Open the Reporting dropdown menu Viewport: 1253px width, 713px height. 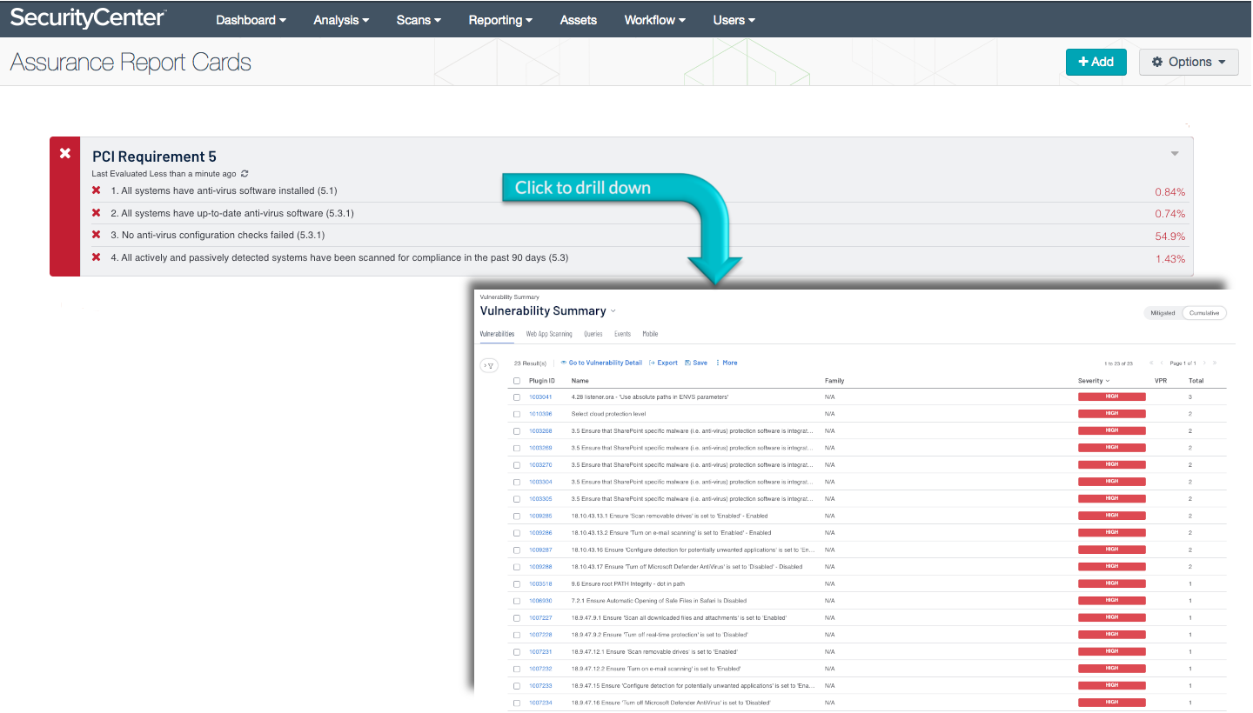tap(500, 20)
